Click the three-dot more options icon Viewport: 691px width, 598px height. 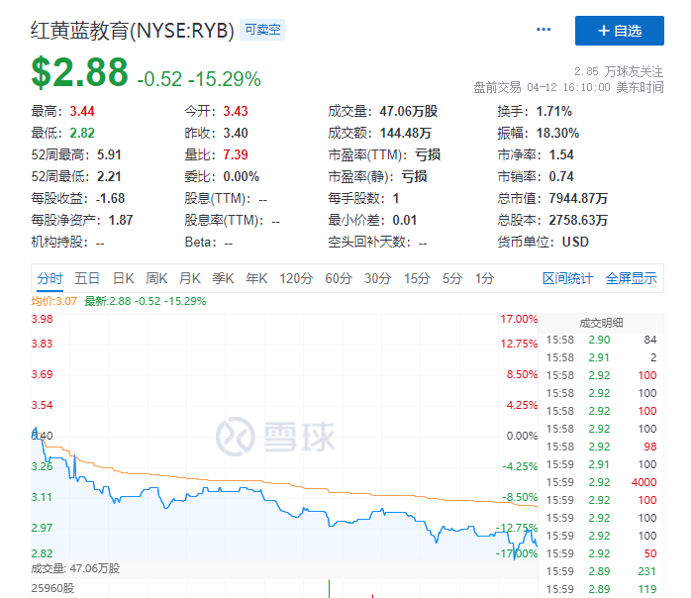(x=543, y=31)
